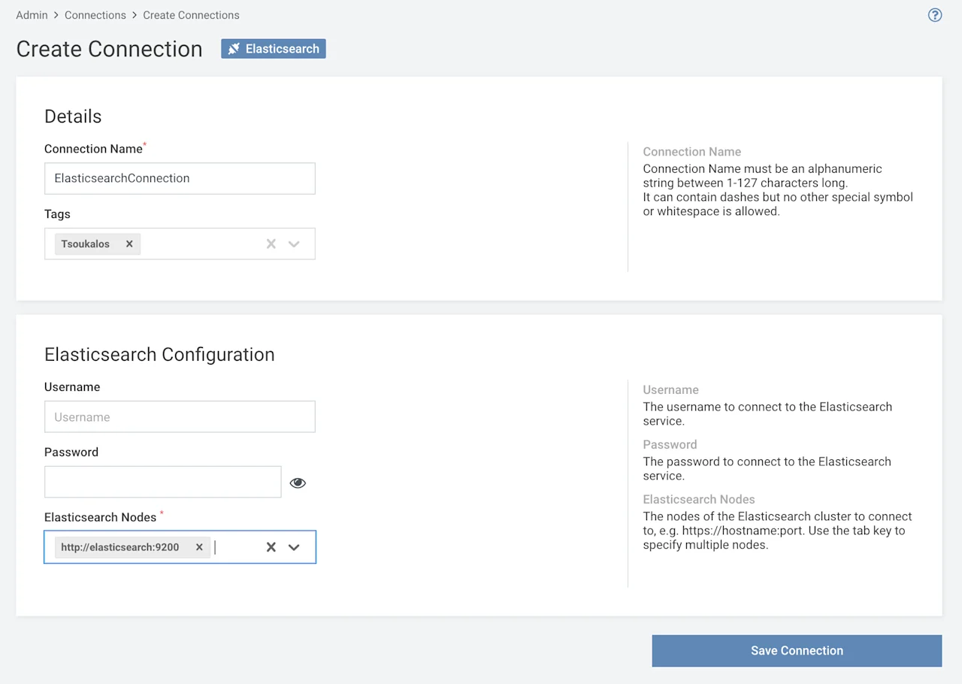Click the Elasticsearch badge icon
This screenshot has height=684, width=962.
(234, 48)
